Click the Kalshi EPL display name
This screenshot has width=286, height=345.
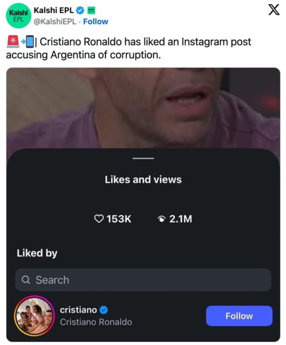(x=53, y=10)
